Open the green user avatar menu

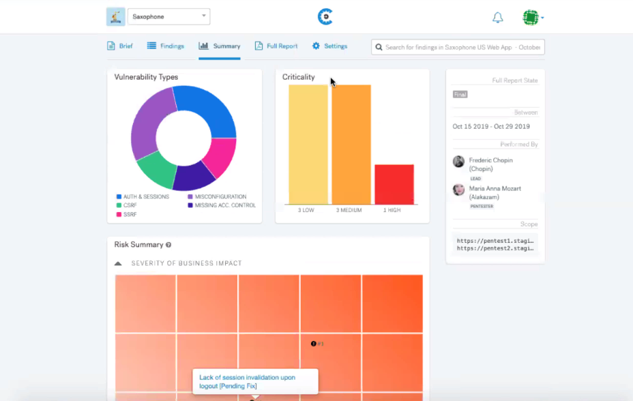click(531, 17)
